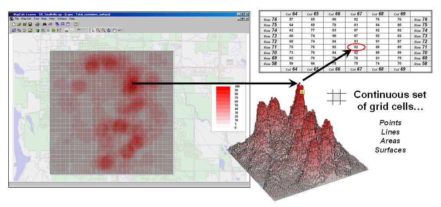441x207 pixels.
Task: Click the circled value 92 cell
Action: (x=356, y=47)
